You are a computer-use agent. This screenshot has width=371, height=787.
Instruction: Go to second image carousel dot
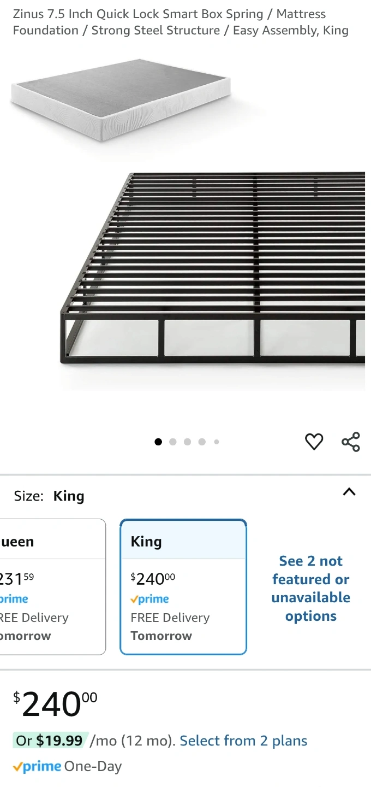coord(173,442)
